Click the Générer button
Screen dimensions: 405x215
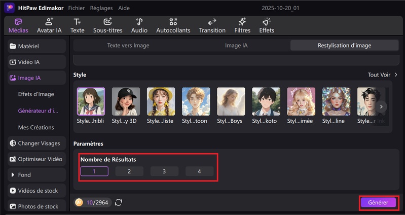[x=378, y=202]
